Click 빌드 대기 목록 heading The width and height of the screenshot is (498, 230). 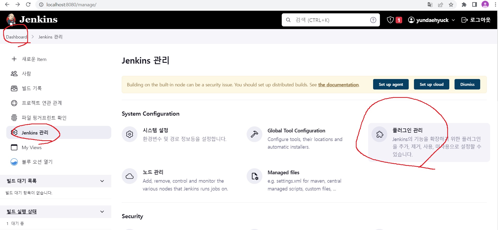(21, 181)
